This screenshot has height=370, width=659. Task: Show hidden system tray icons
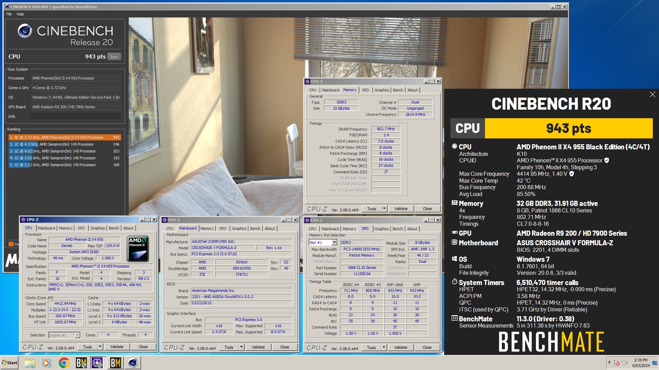pos(609,362)
